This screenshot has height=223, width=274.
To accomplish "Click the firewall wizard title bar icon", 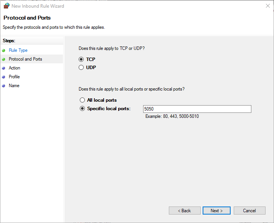I will coord(7,6).
